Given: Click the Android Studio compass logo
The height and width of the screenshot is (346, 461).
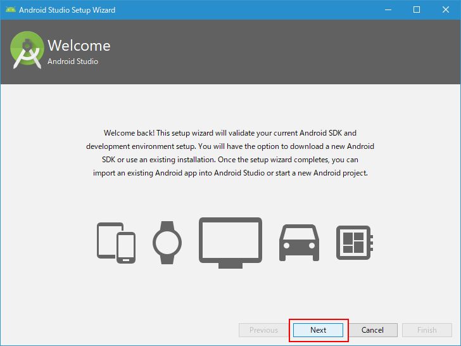Looking at the screenshot, I should coord(27,50).
